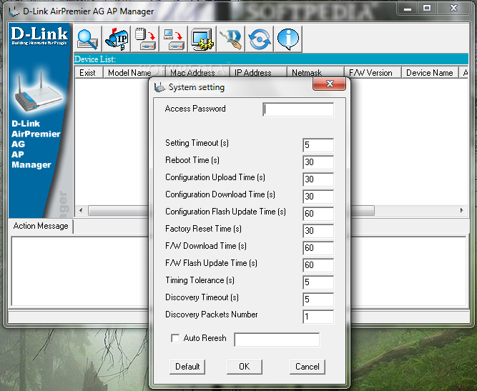Click the 'Factory Reset Time (s)' label

(203, 229)
